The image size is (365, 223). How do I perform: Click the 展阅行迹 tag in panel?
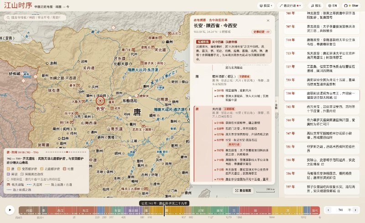234,144
